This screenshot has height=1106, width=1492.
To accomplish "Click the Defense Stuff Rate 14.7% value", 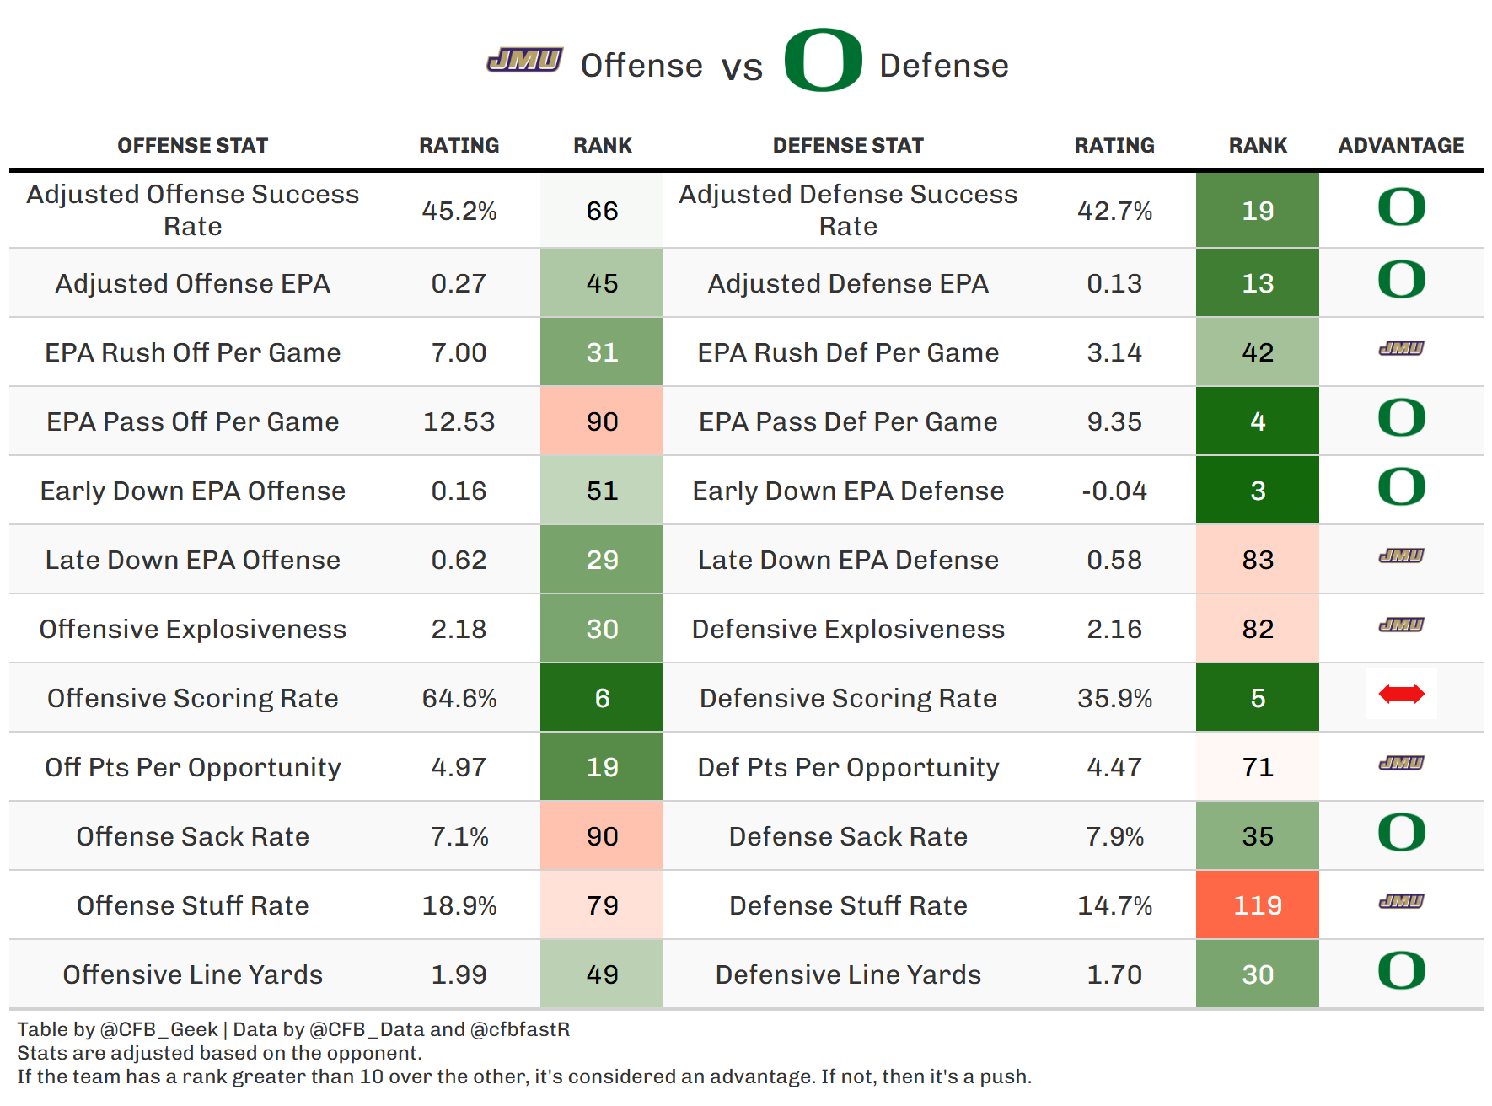I will [1114, 905].
